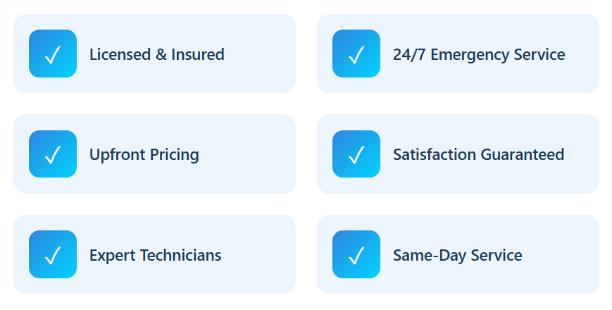Click the checkmark icon beside Licensed & Insured
Screen dimensions: 612x310
53,54
